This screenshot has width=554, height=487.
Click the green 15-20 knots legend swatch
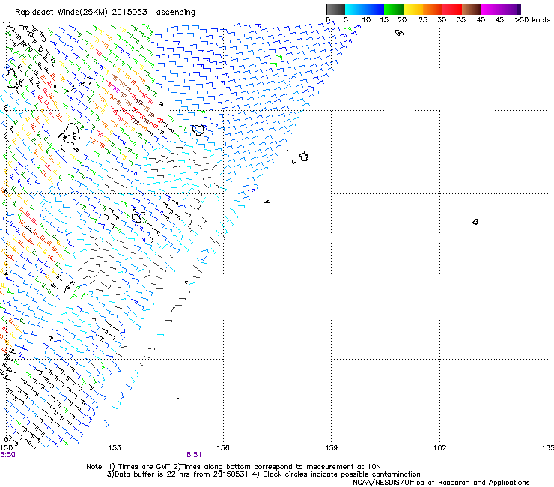coord(394,9)
